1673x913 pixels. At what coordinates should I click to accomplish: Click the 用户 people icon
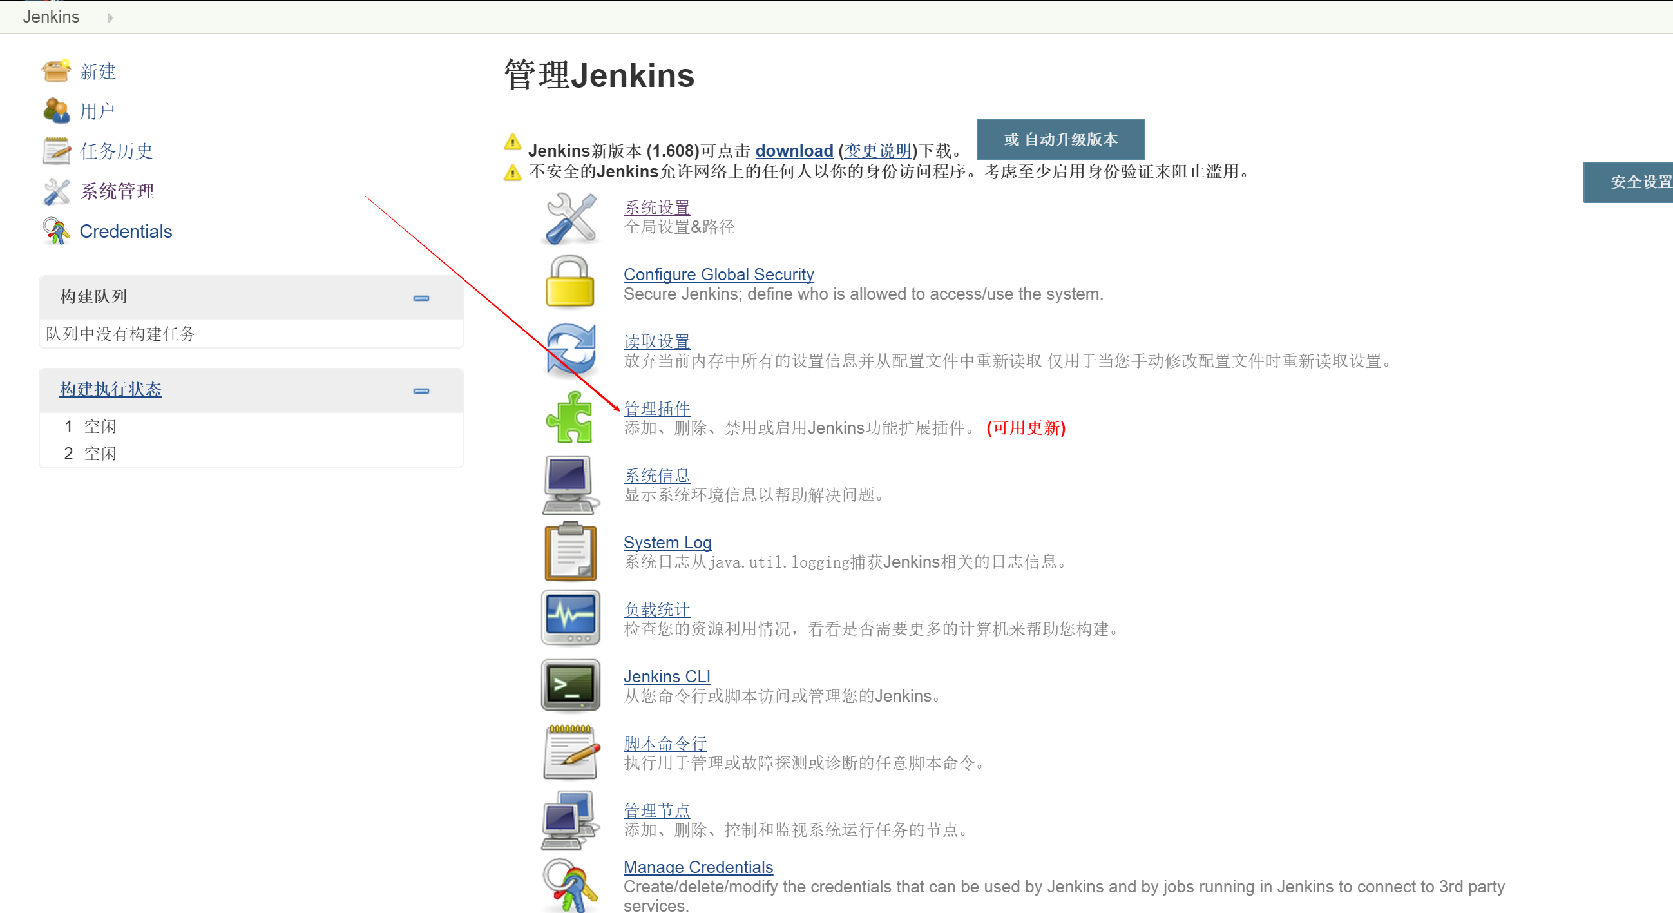[56, 111]
